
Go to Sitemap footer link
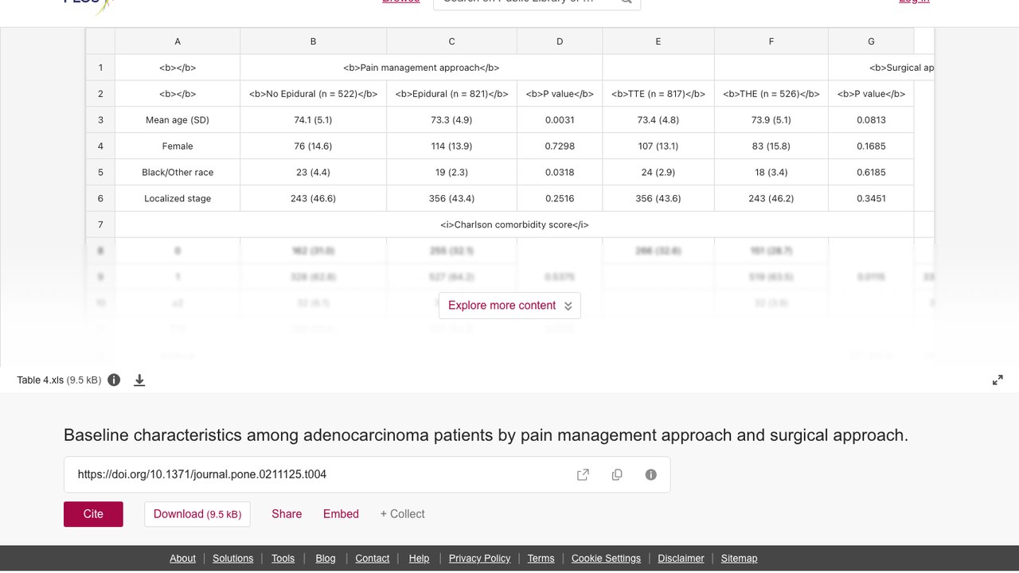tap(739, 558)
